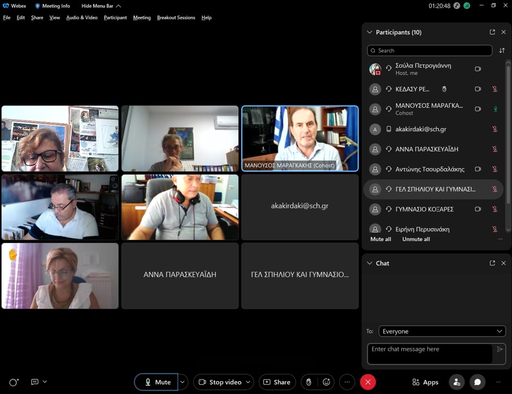Click Mute all button
Viewport: 512px width, 394px height.
(381, 239)
